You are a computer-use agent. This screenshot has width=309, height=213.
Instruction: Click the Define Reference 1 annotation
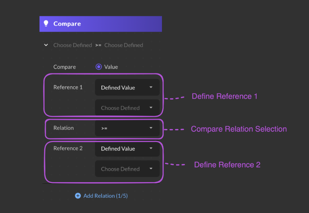click(x=224, y=96)
